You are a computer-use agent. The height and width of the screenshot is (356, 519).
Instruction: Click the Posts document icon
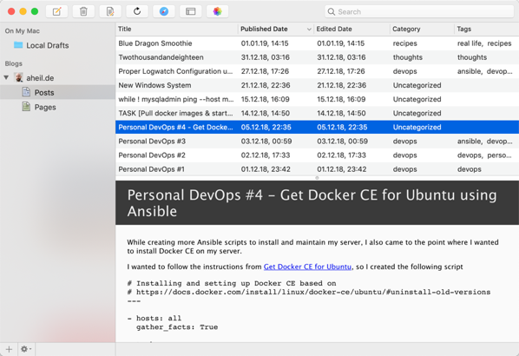click(x=26, y=92)
